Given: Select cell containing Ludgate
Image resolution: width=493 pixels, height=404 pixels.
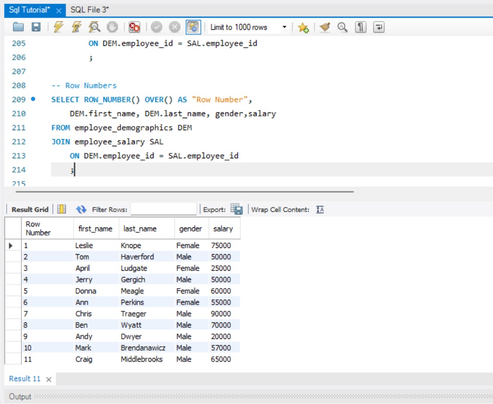Looking at the screenshot, I should 146,268.
